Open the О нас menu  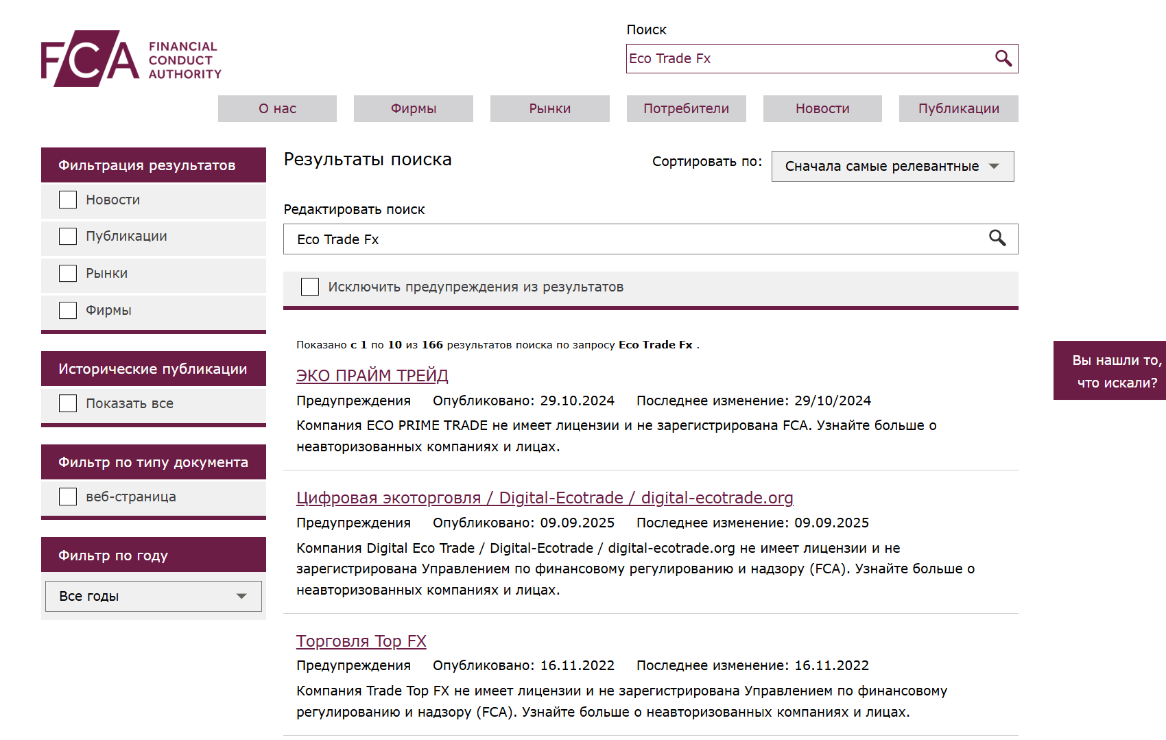coord(277,109)
